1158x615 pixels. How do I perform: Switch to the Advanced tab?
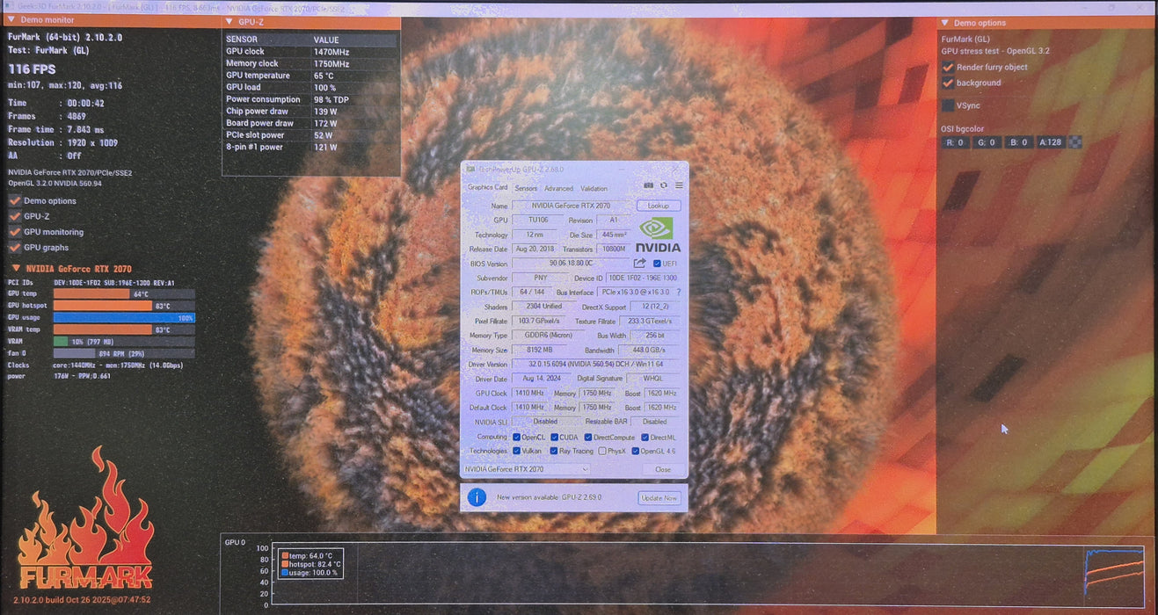pos(558,188)
